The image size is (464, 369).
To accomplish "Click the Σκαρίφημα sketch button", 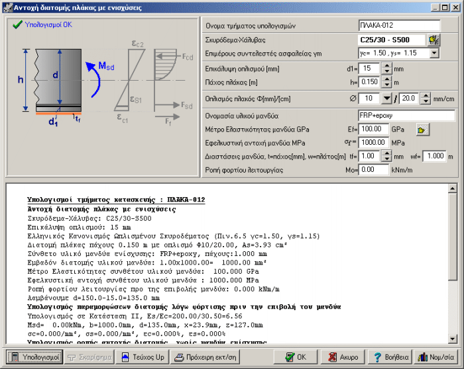I will pyautogui.click(x=89, y=357).
